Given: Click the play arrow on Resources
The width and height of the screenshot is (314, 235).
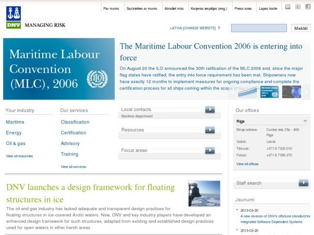Looking at the screenshot, I should pyautogui.click(x=210, y=130).
